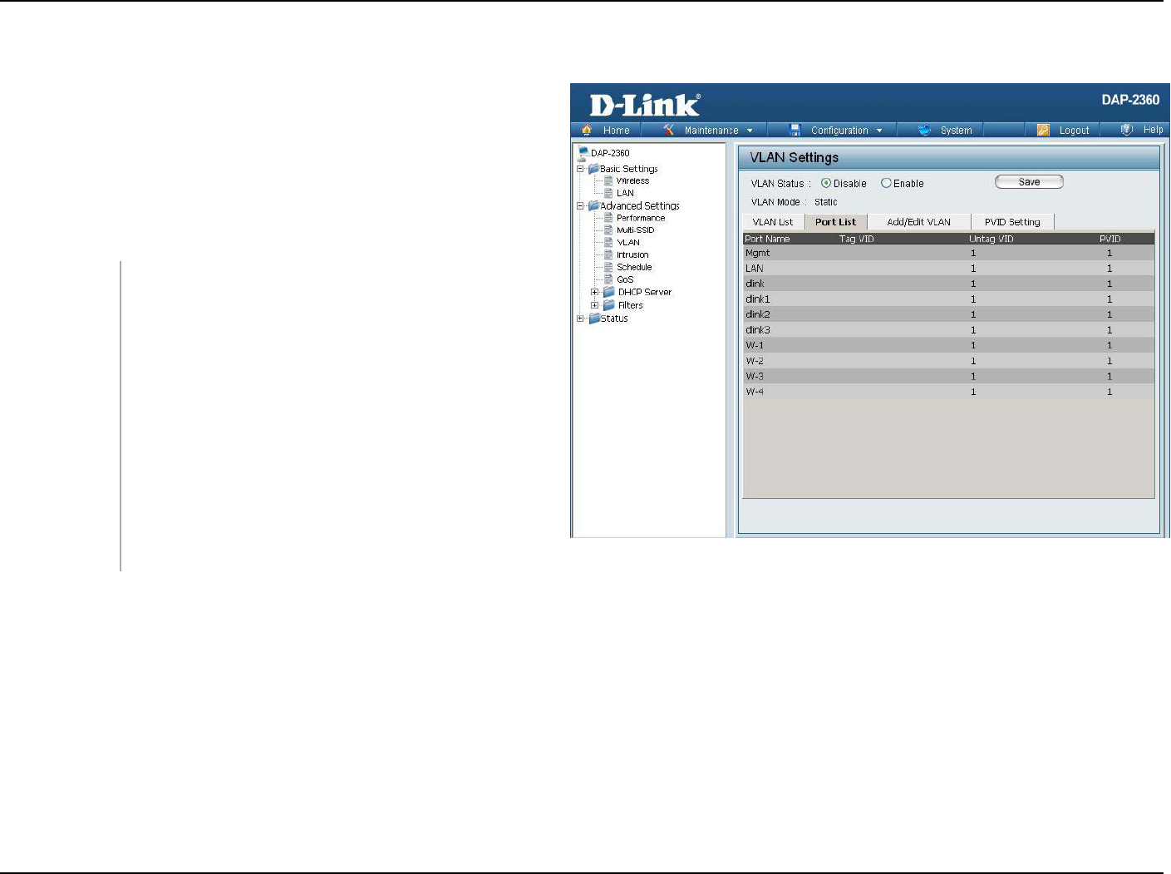Click the Save button
Viewport: 1171px width, 874px height.
point(1029,182)
